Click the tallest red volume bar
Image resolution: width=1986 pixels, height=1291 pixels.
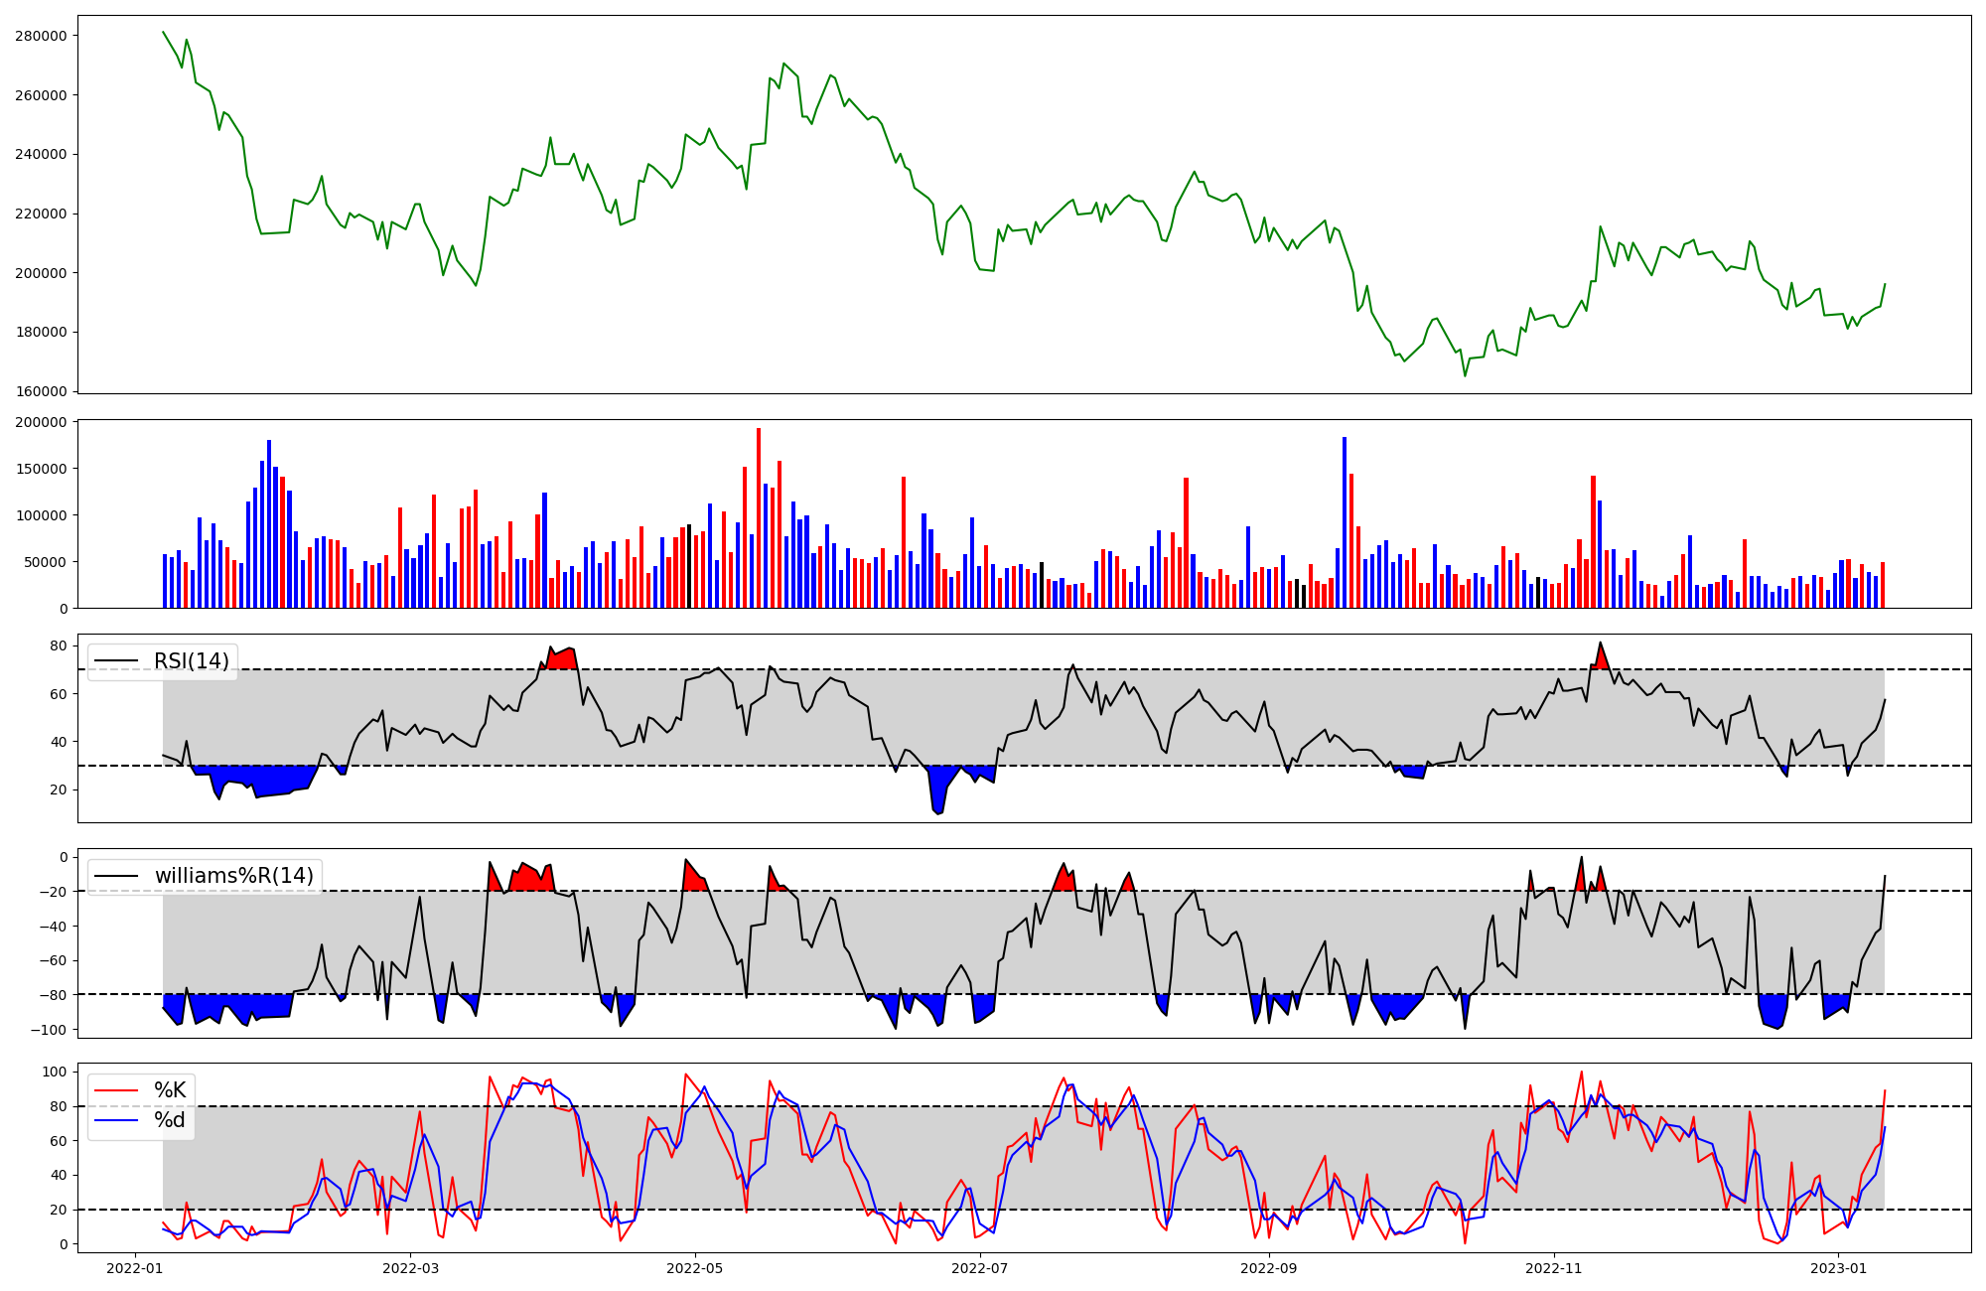759,516
